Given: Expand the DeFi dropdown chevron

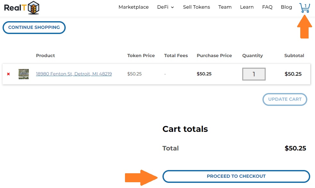Looking at the screenshot, I should (172, 7).
